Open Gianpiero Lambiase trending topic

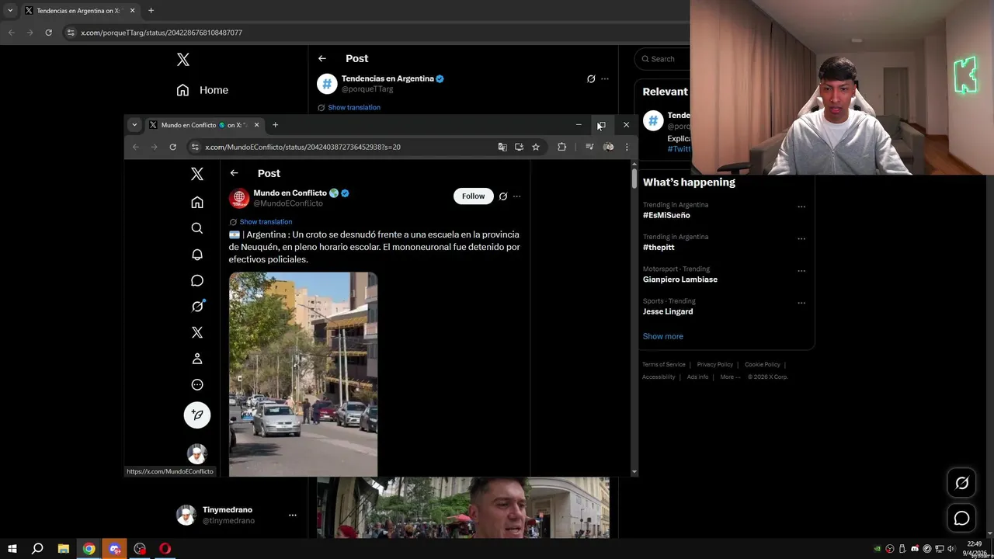[680, 279]
